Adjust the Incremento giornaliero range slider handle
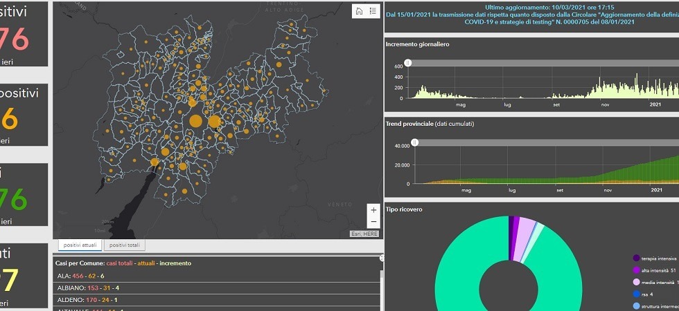The height and width of the screenshot is (311, 679). (x=408, y=63)
